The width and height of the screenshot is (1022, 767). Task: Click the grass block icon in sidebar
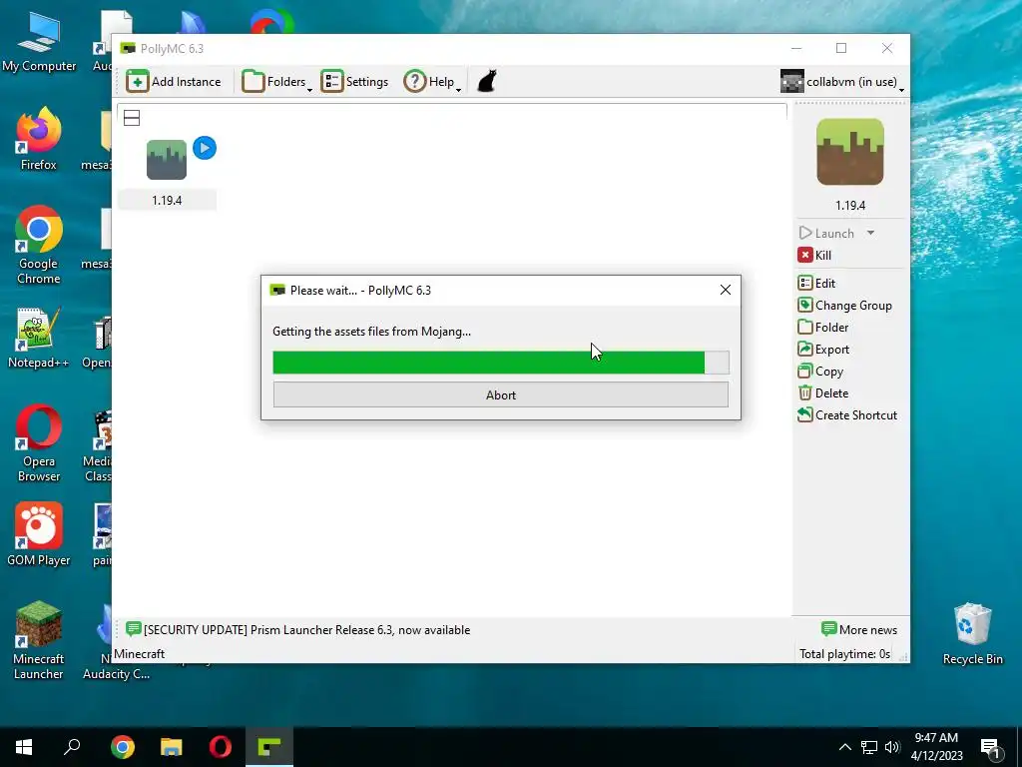pos(850,152)
